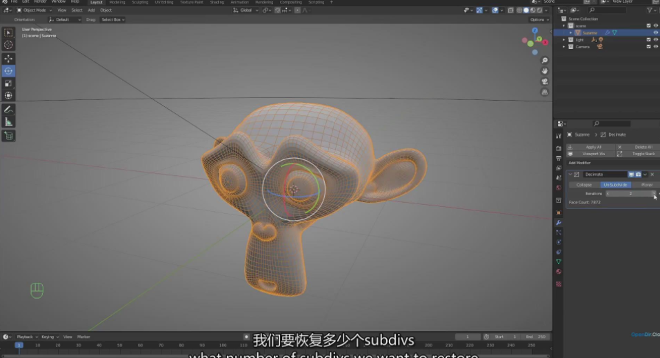Expand the Camera collection row
The width and height of the screenshot is (660, 358).
point(564,47)
